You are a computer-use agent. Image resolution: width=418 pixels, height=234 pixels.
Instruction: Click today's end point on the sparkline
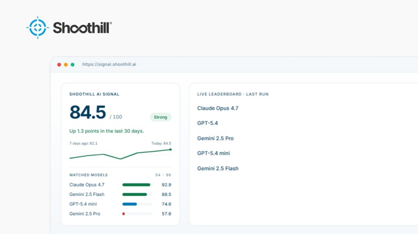click(x=170, y=150)
